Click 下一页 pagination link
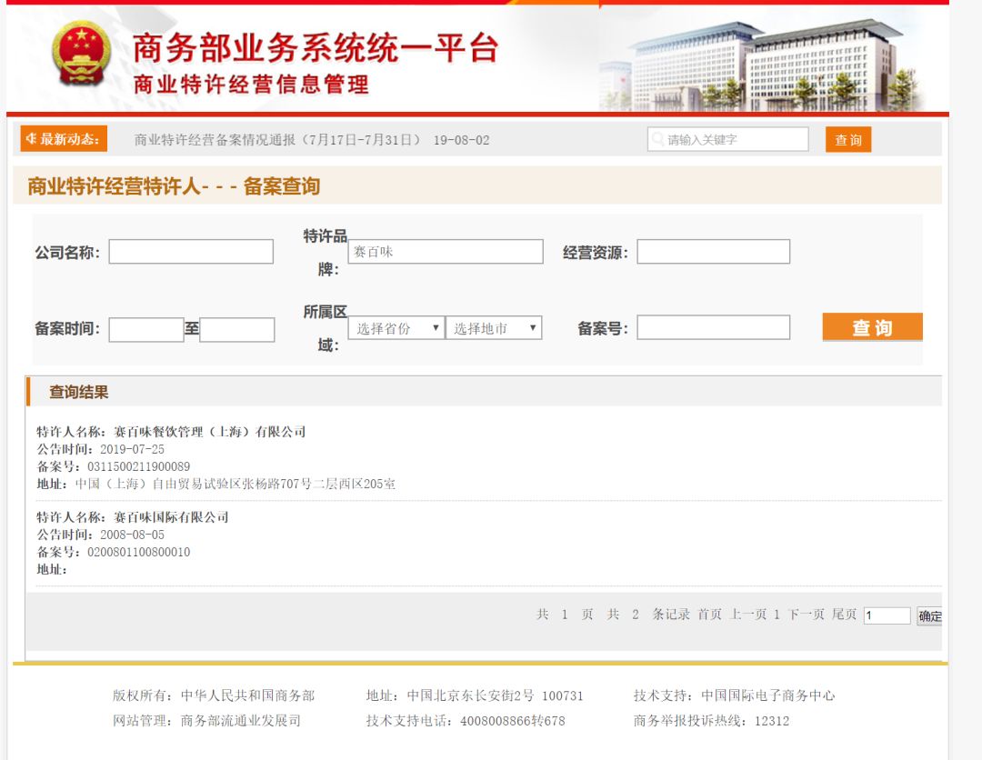982x760 pixels. 806,615
